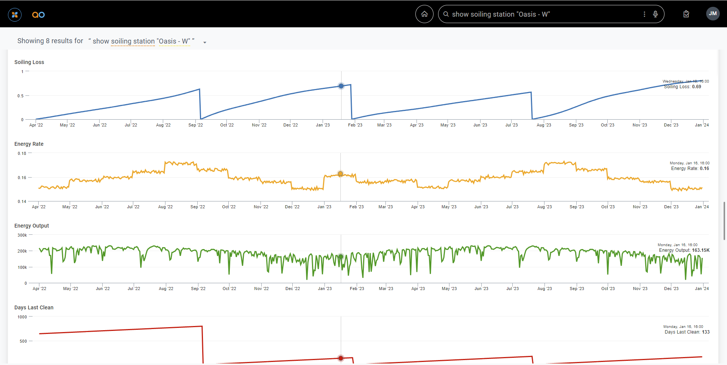Expand the search results query dropdown
727x365 pixels.
click(205, 42)
